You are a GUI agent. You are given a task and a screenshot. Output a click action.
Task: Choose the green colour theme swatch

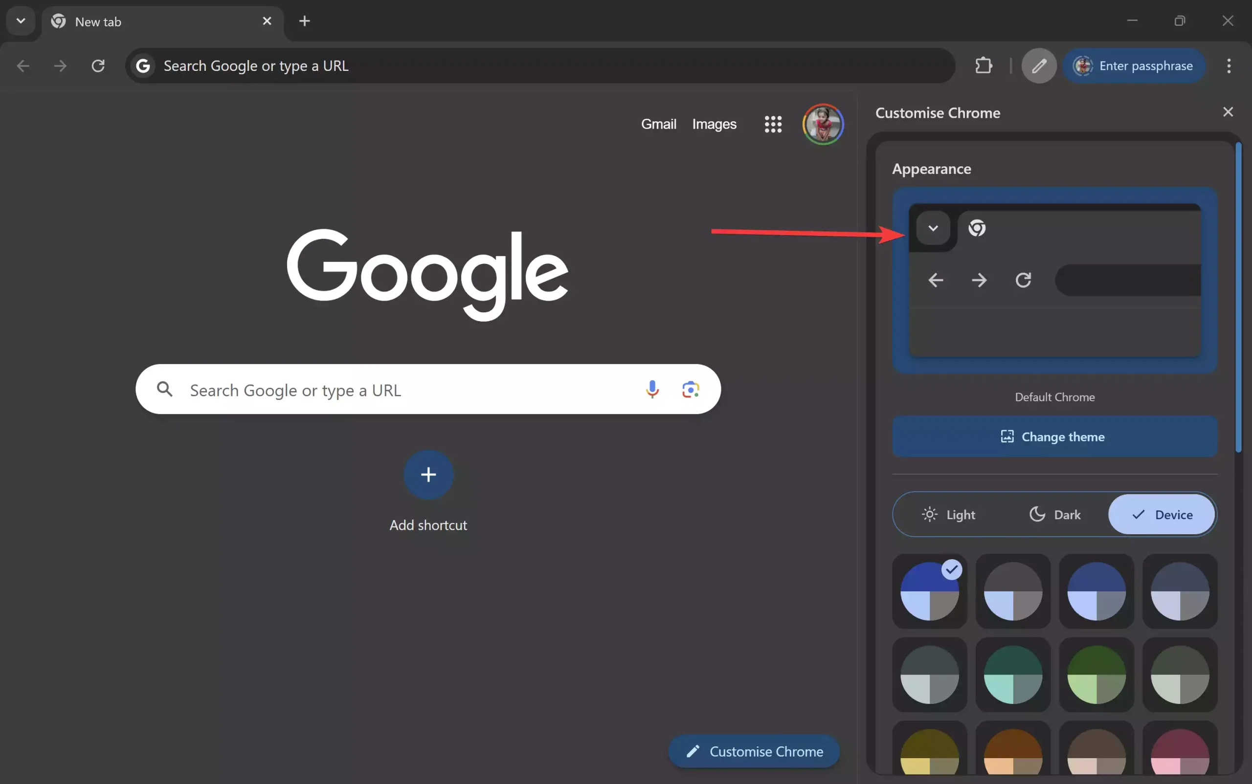tap(1096, 675)
